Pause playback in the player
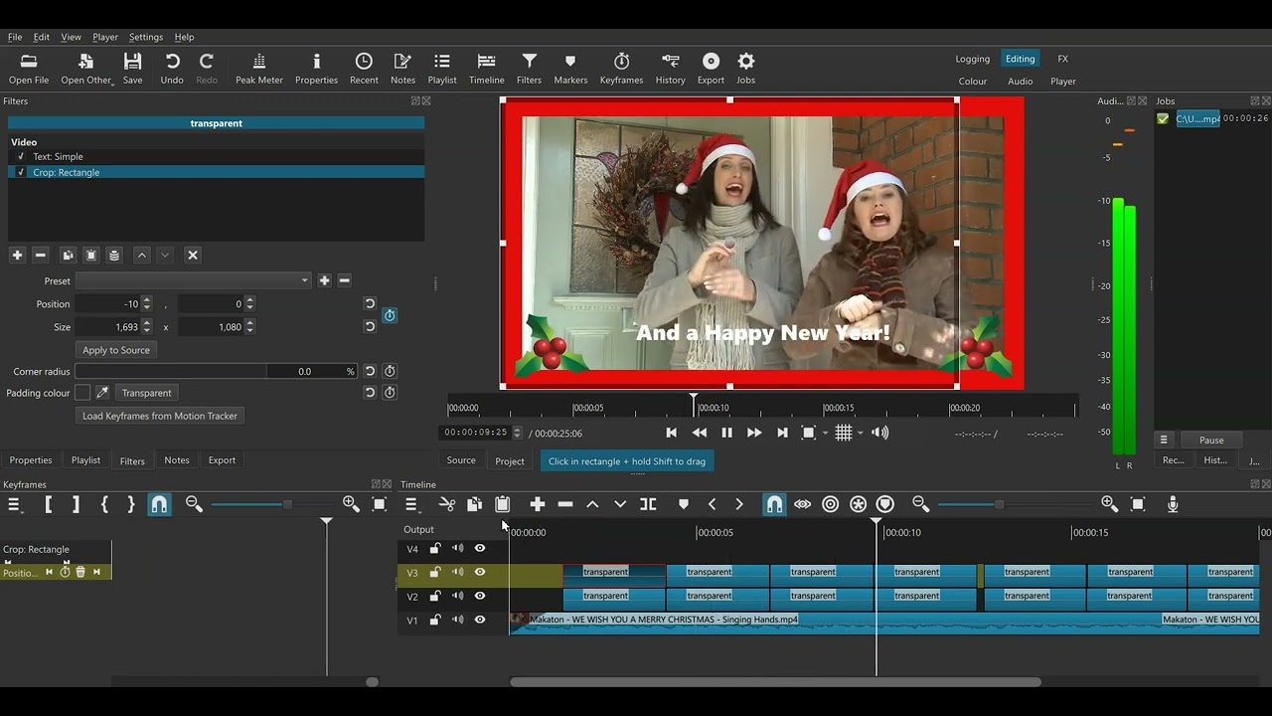 pos(726,433)
